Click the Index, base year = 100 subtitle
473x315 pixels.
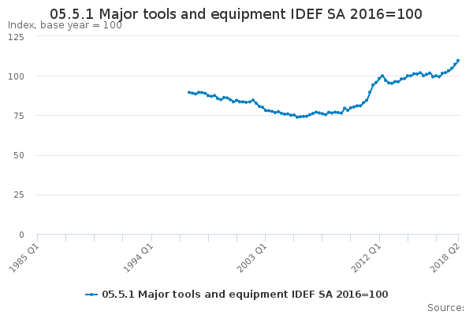(x=65, y=25)
